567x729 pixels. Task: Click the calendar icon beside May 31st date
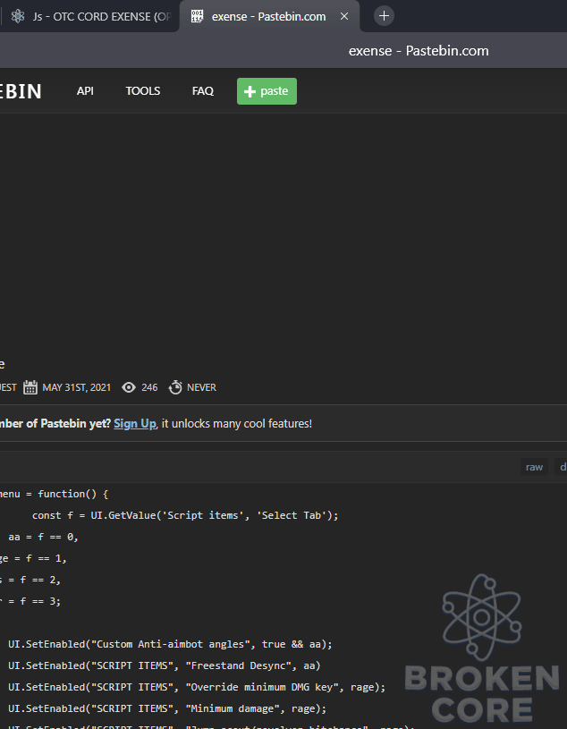30,387
